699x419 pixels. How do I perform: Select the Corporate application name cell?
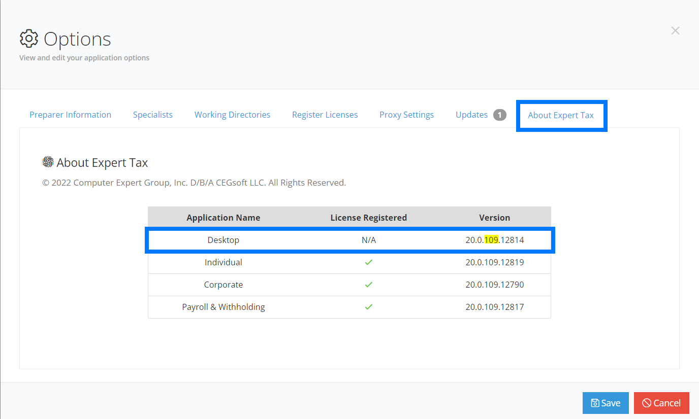click(224, 285)
